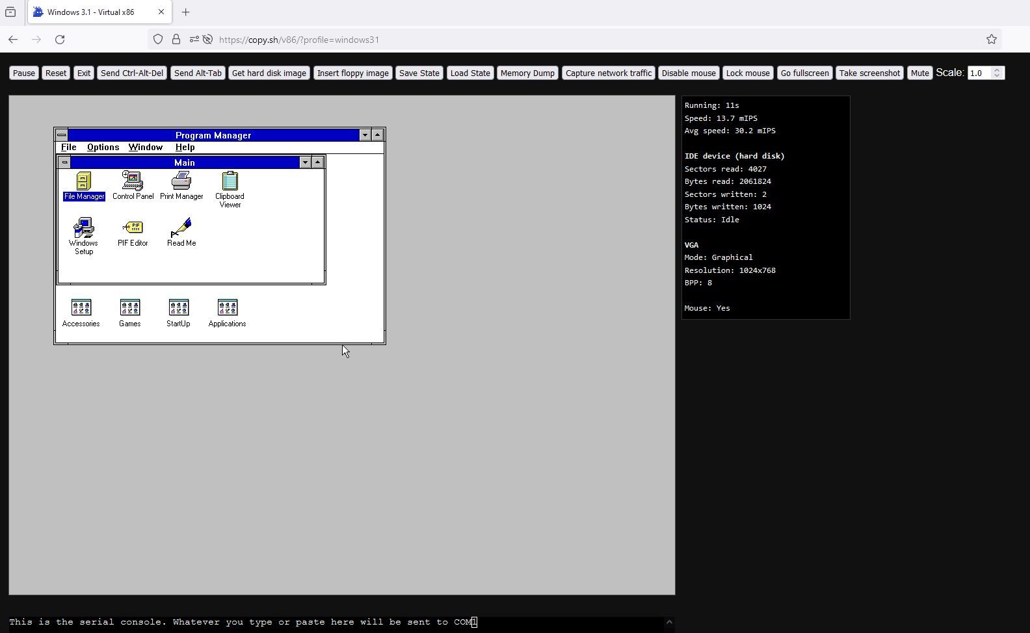Click the 'Resolution: 1024x768' text
The height and width of the screenshot is (633, 1030).
click(x=730, y=270)
